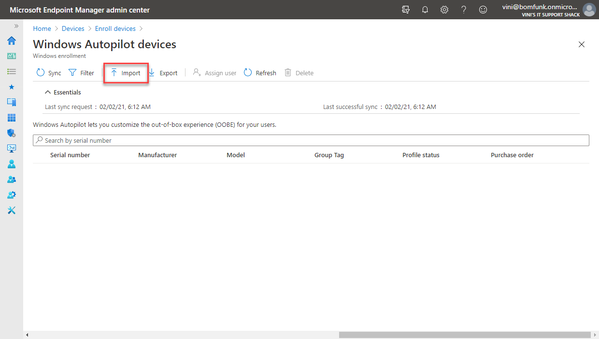The width and height of the screenshot is (599, 339).
Task: Open Devices icon in the sidebar
Action: pyautogui.click(x=12, y=102)
